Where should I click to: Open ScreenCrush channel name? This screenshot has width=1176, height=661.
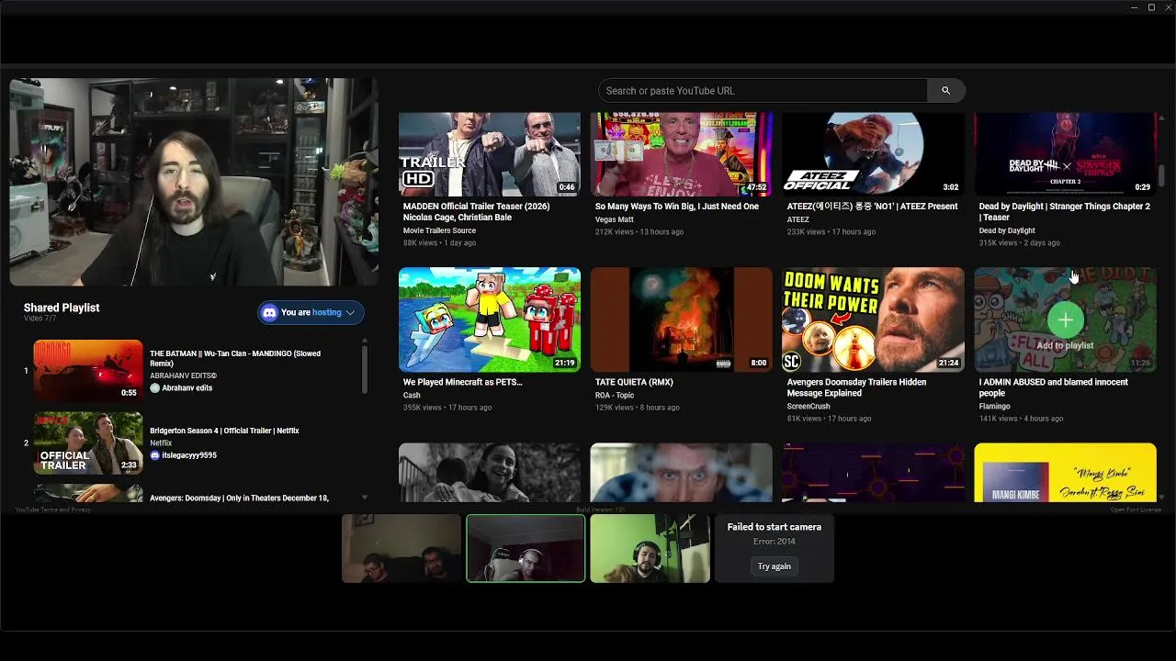(x=808, y=406)
